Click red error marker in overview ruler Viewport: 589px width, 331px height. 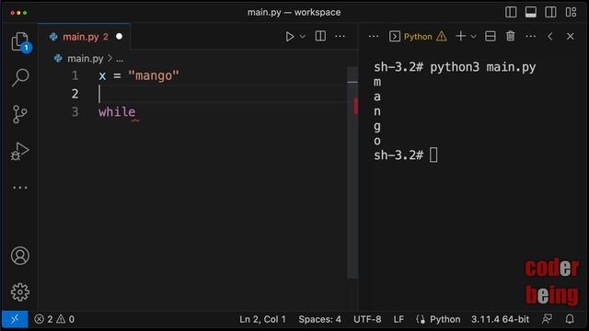click(x=355, y=106)
